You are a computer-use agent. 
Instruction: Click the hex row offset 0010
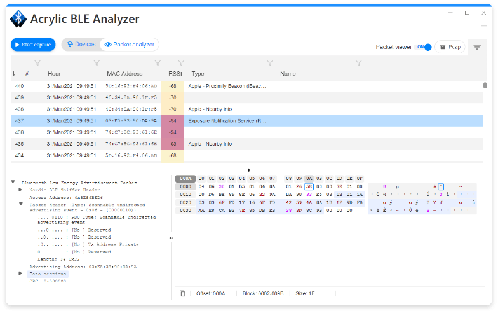185,195
